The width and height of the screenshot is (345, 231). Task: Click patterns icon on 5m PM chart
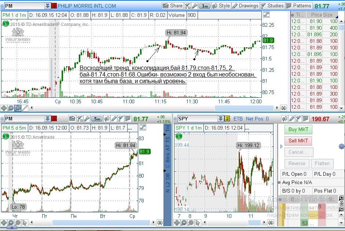click(128, 119)
